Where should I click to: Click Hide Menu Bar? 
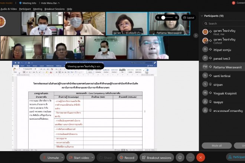coord(50,3)
